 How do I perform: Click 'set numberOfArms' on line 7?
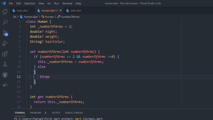pyautogui.click(x=45, y=52)
